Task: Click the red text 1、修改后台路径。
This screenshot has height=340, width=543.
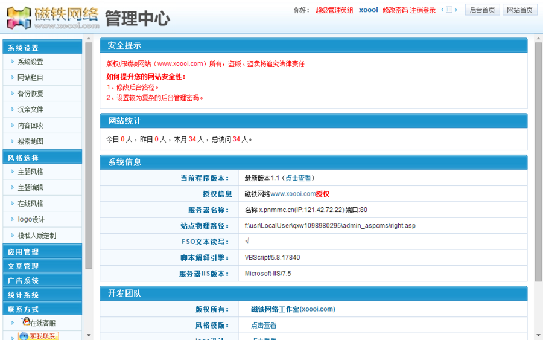Action: coord(132,88)
